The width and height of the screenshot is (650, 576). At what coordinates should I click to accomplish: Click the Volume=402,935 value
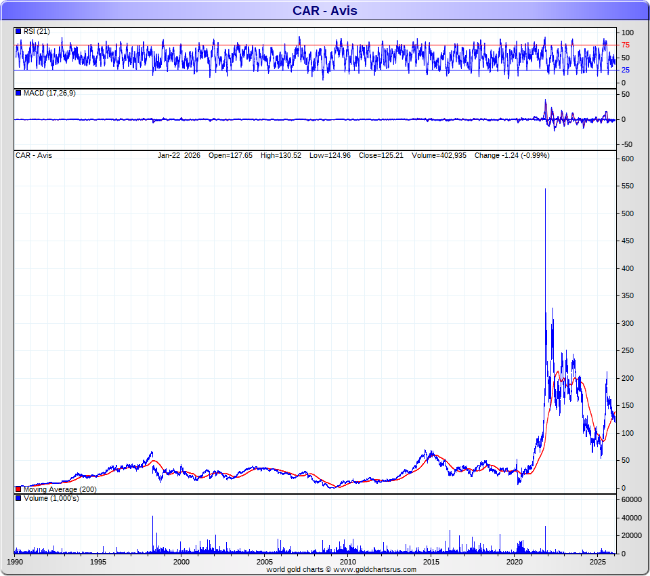439,155
